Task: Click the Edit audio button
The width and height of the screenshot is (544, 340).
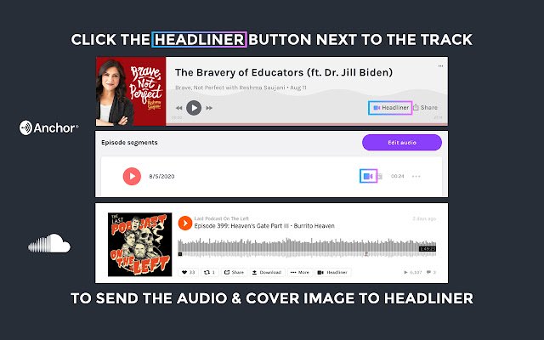Action: tap(402, 143)
